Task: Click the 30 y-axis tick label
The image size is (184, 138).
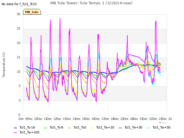Action: (x=18, y=14)
